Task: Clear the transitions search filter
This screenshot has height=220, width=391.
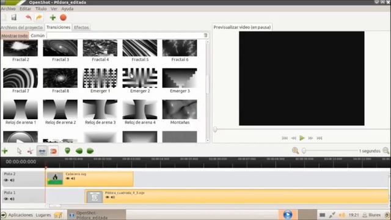Action: coord(205,35)
